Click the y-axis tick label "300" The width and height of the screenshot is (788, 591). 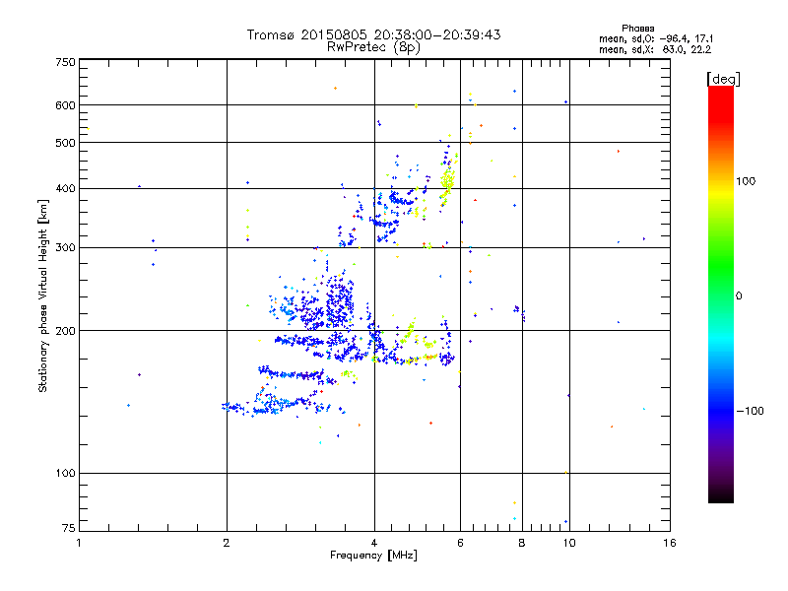(x=65, y=248)
